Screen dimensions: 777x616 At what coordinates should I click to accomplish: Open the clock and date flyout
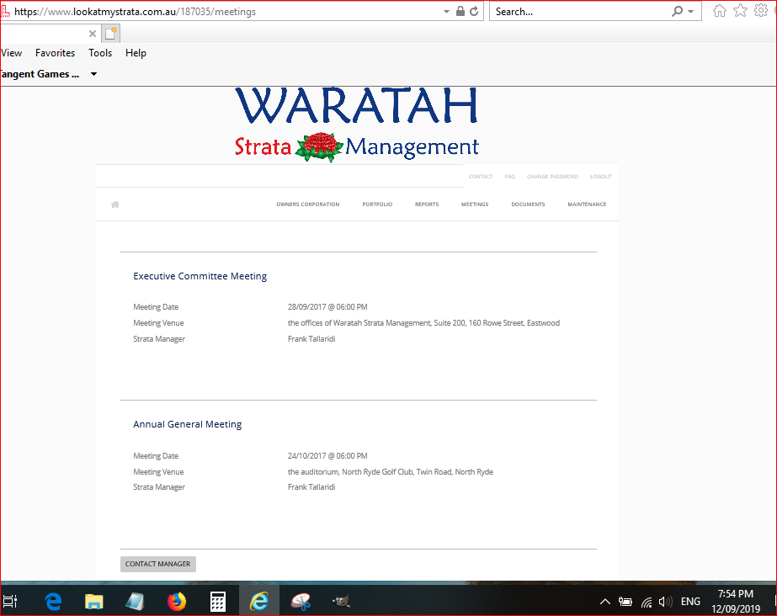coord(736,601)
